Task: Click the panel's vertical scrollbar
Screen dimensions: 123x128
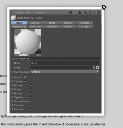Action: point(101,28)
